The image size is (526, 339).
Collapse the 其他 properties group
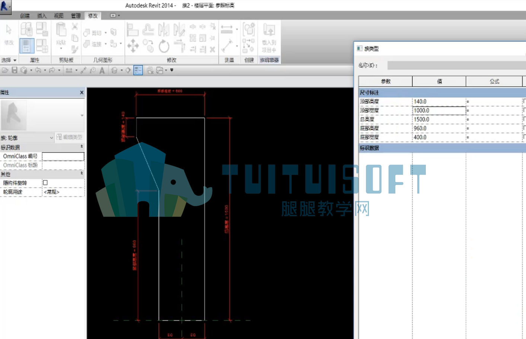point(82,173)
